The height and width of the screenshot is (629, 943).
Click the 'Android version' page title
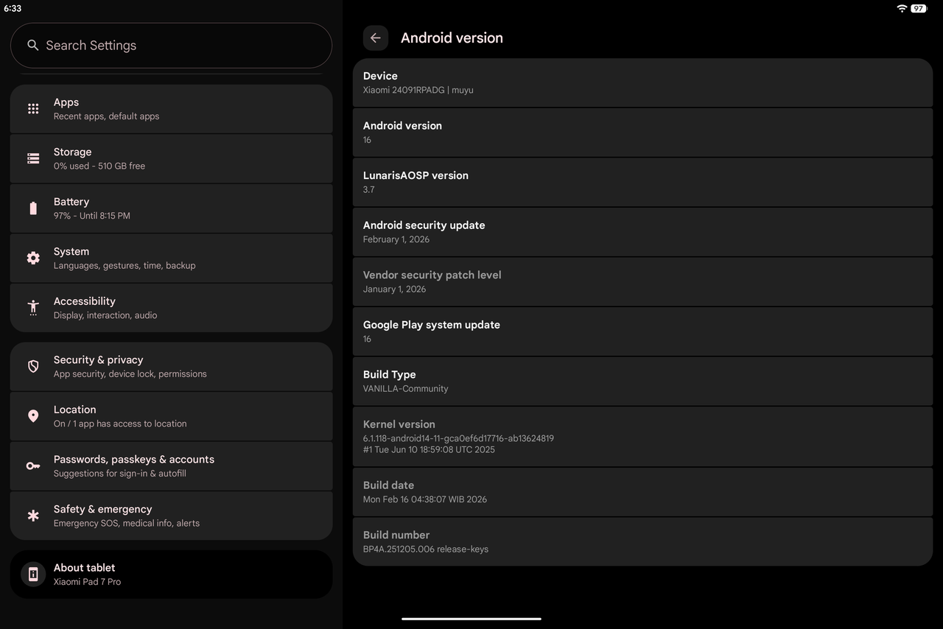pos(452,38)
